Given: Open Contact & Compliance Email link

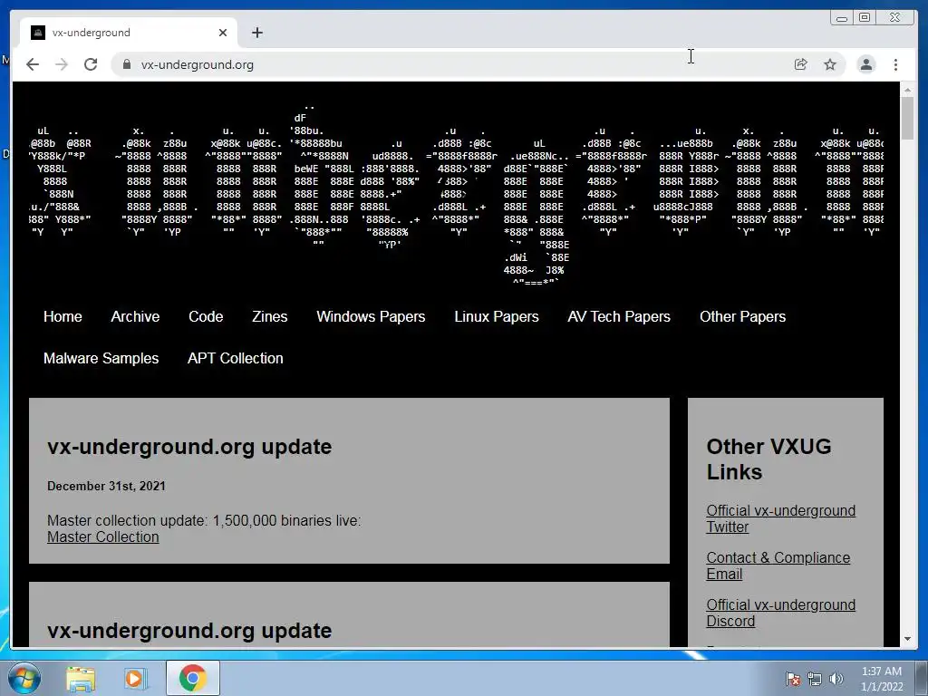Looking at the screenshot, I should point(778,565).
